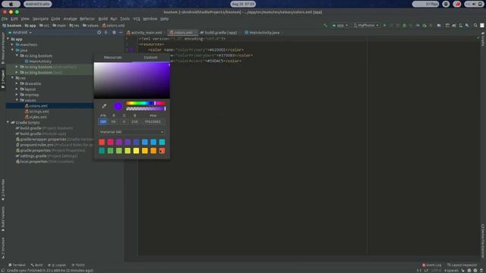Open the Resource Manager side tab
Image resolution: width=486 pixels, height=273 pixels.
click(x=3, y=48)
